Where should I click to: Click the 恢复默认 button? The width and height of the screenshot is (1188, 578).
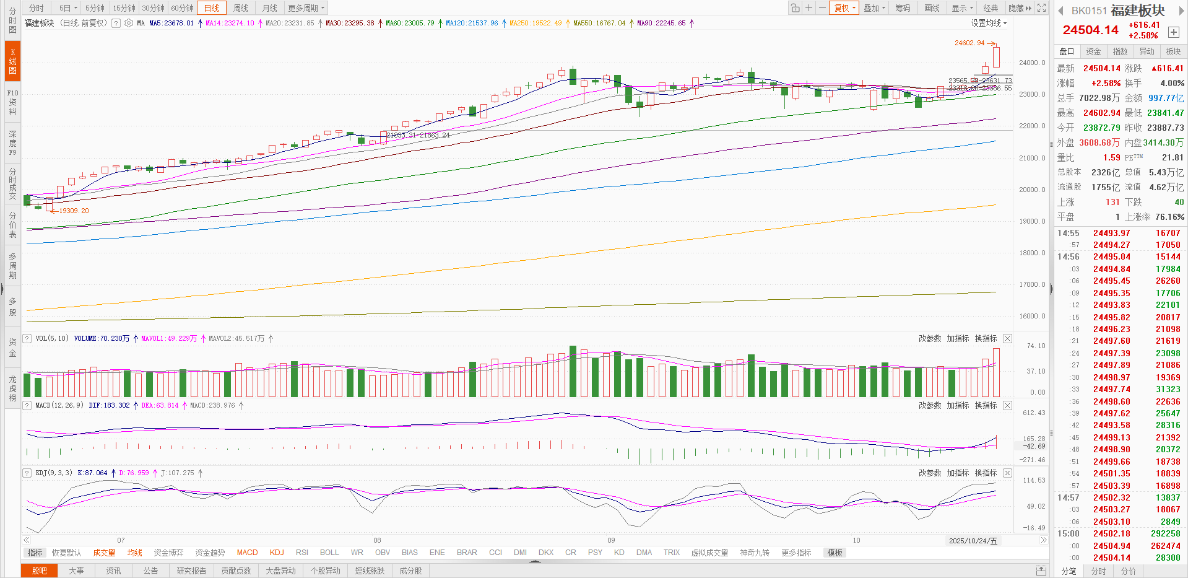tap(66, 553)
